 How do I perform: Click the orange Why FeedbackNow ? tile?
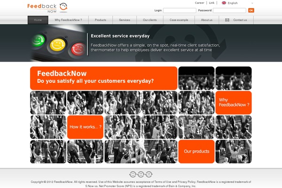coord(234,102)
